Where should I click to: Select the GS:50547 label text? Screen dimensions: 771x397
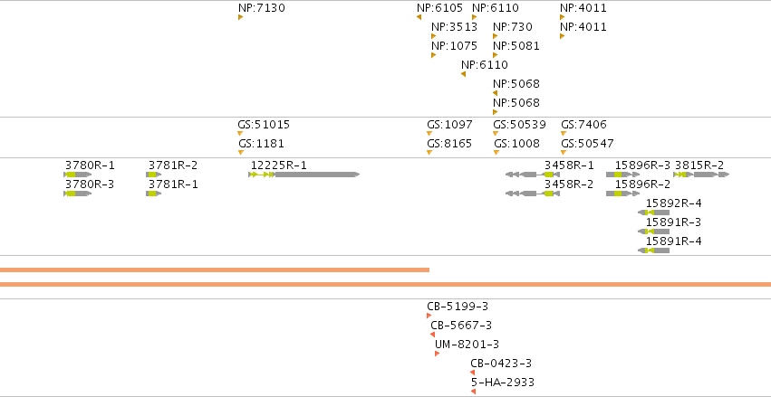pyautogui.click(x=587, y=144)
